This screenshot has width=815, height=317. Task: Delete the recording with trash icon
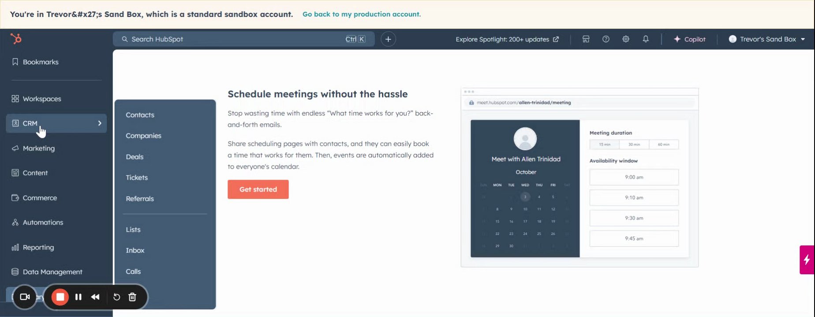(132, 297)
